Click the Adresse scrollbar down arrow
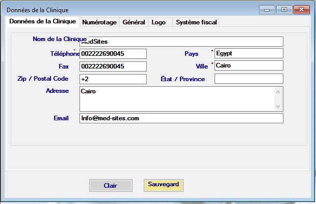Image resolution: width=316 pixels, height=204 pixels. pyautogui.click(x=278, y=107)
